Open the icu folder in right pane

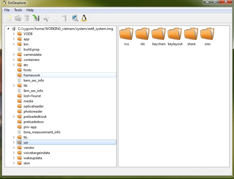[126, 34]
